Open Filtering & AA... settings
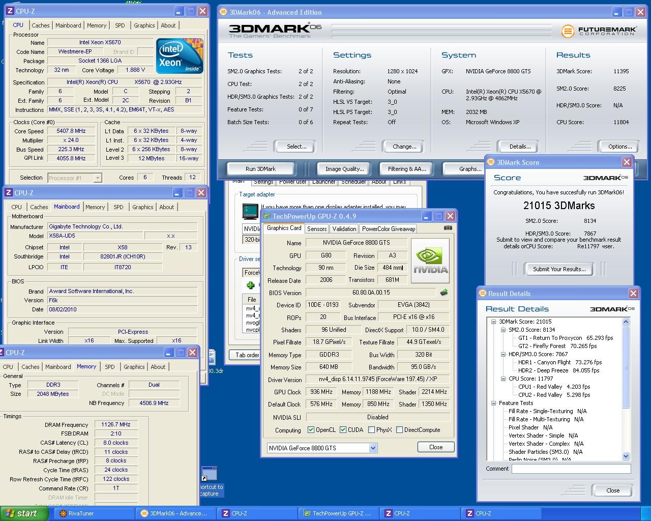This screenshot has height=521, width=651. [407, 169]
